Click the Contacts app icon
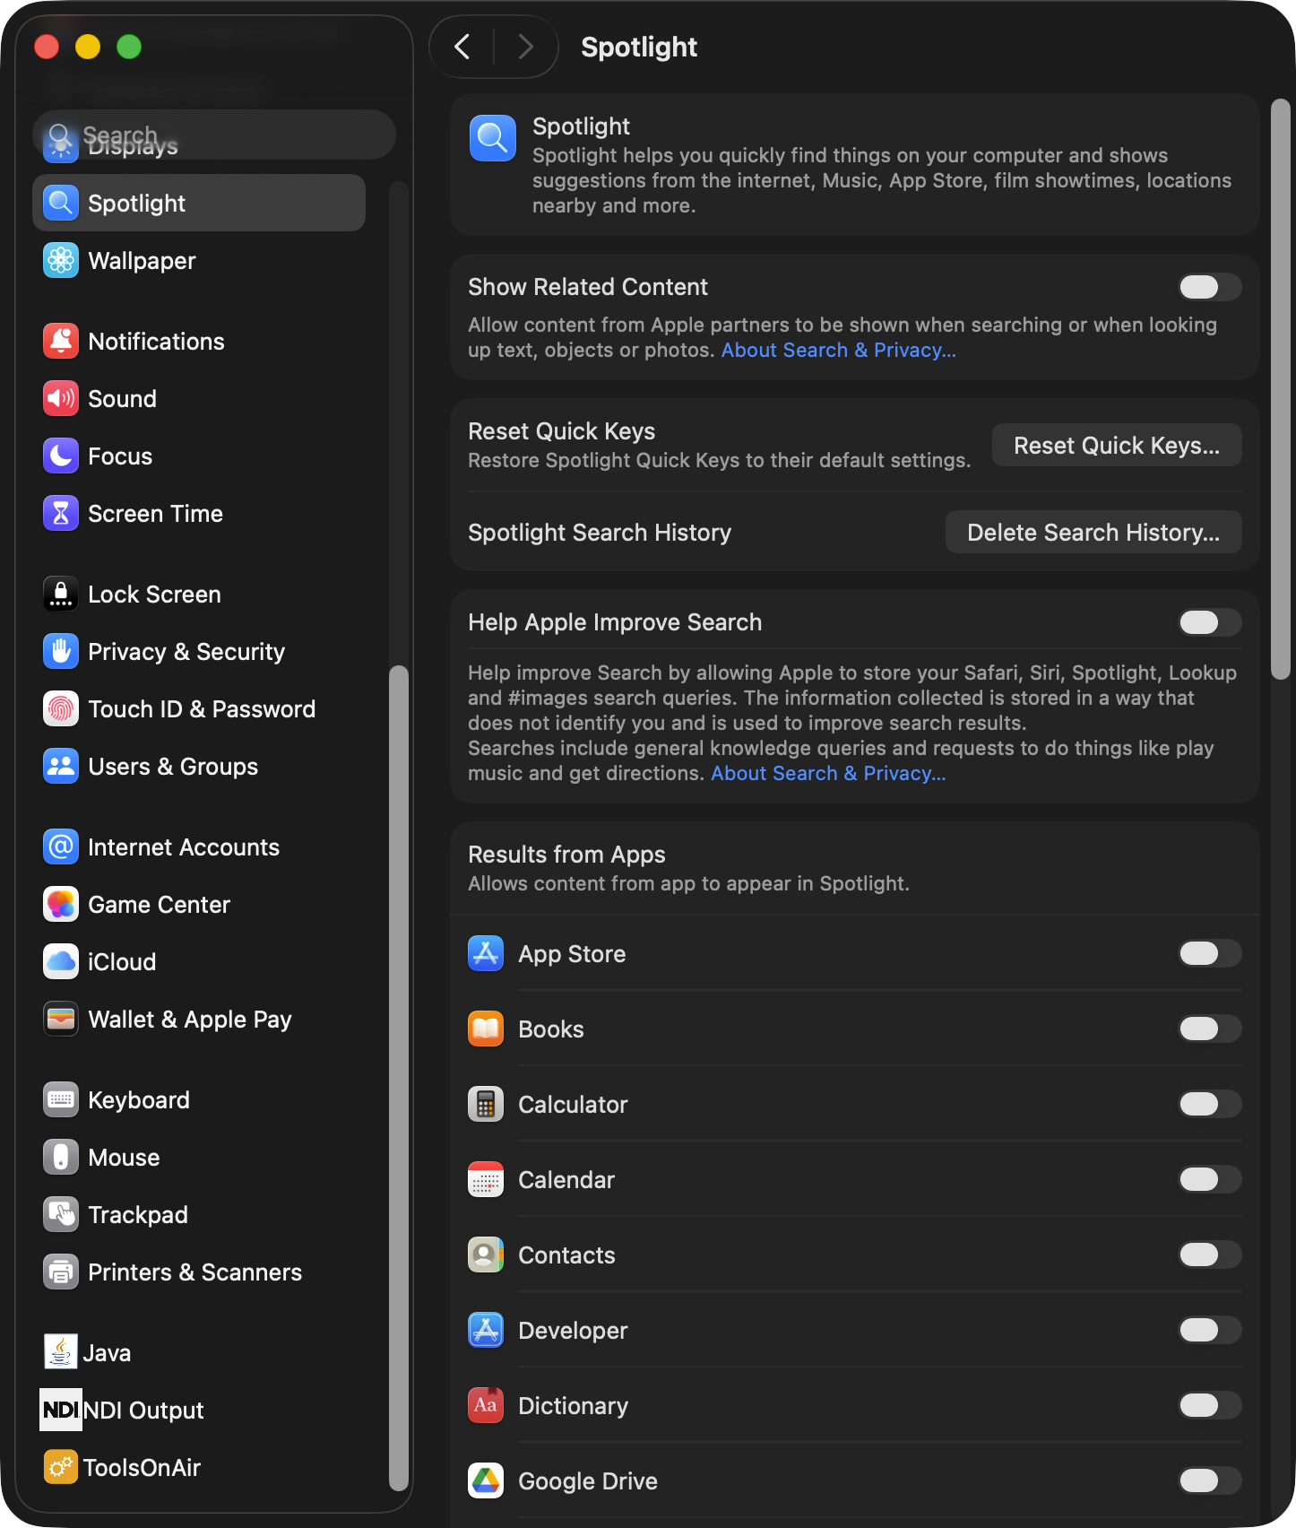Image resolution: width=1296 pixels, height=1528 pixels. [486, 1255]
